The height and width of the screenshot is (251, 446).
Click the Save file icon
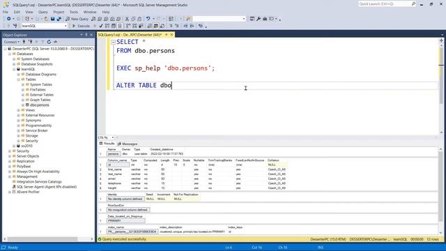coord(53,19)
